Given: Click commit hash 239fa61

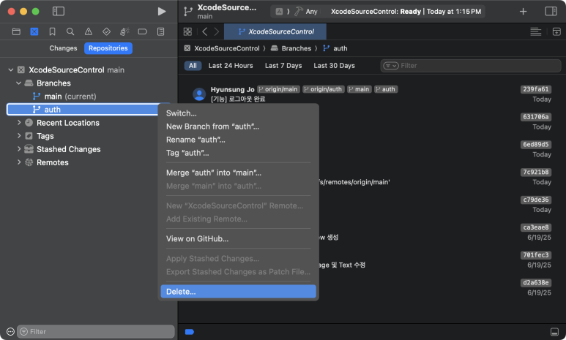Looking at the screenshot, I should [x=536, y=89].
